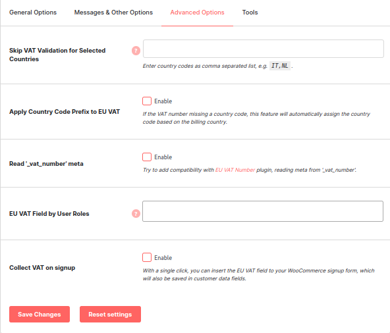Open the EU VAT Number plugin link

[x=235, y=170]
